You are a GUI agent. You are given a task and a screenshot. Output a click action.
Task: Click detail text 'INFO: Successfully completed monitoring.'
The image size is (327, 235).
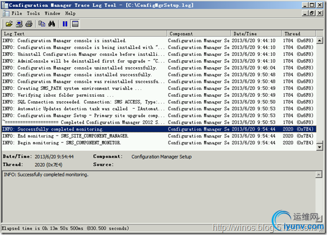pos(46,175)
